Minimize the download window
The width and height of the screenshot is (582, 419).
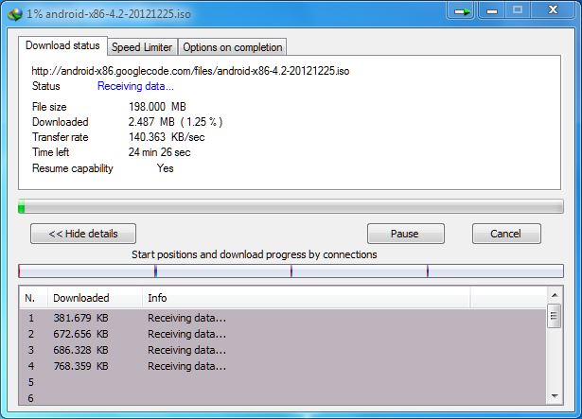(x=492, y=11)
